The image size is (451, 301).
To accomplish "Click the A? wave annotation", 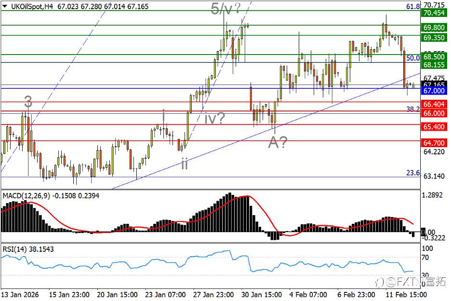I will click(x=278, y=142).
